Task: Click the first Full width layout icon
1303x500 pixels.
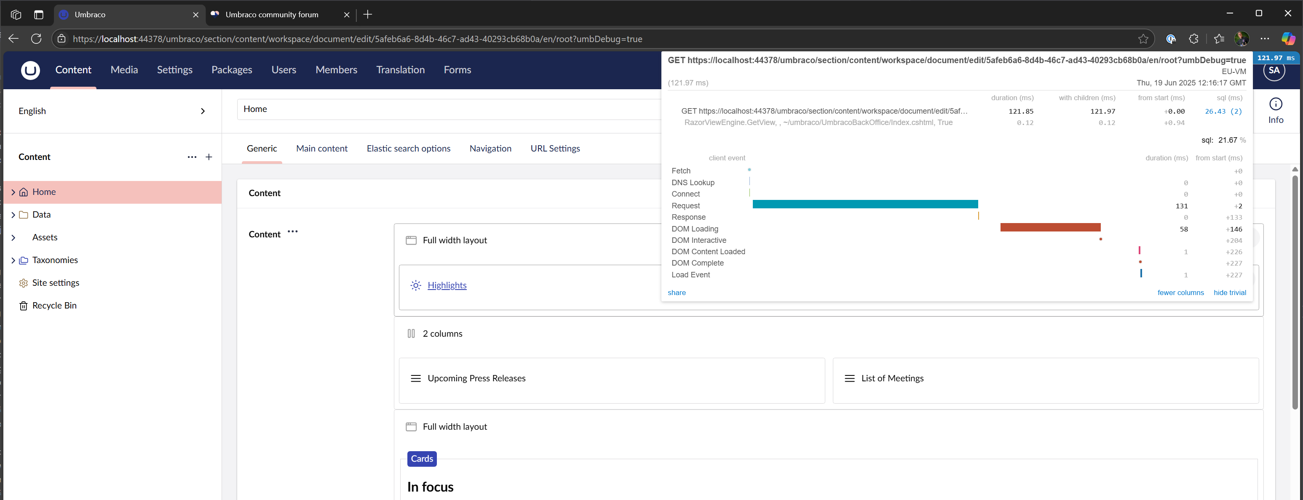Action: pos(411,241)
